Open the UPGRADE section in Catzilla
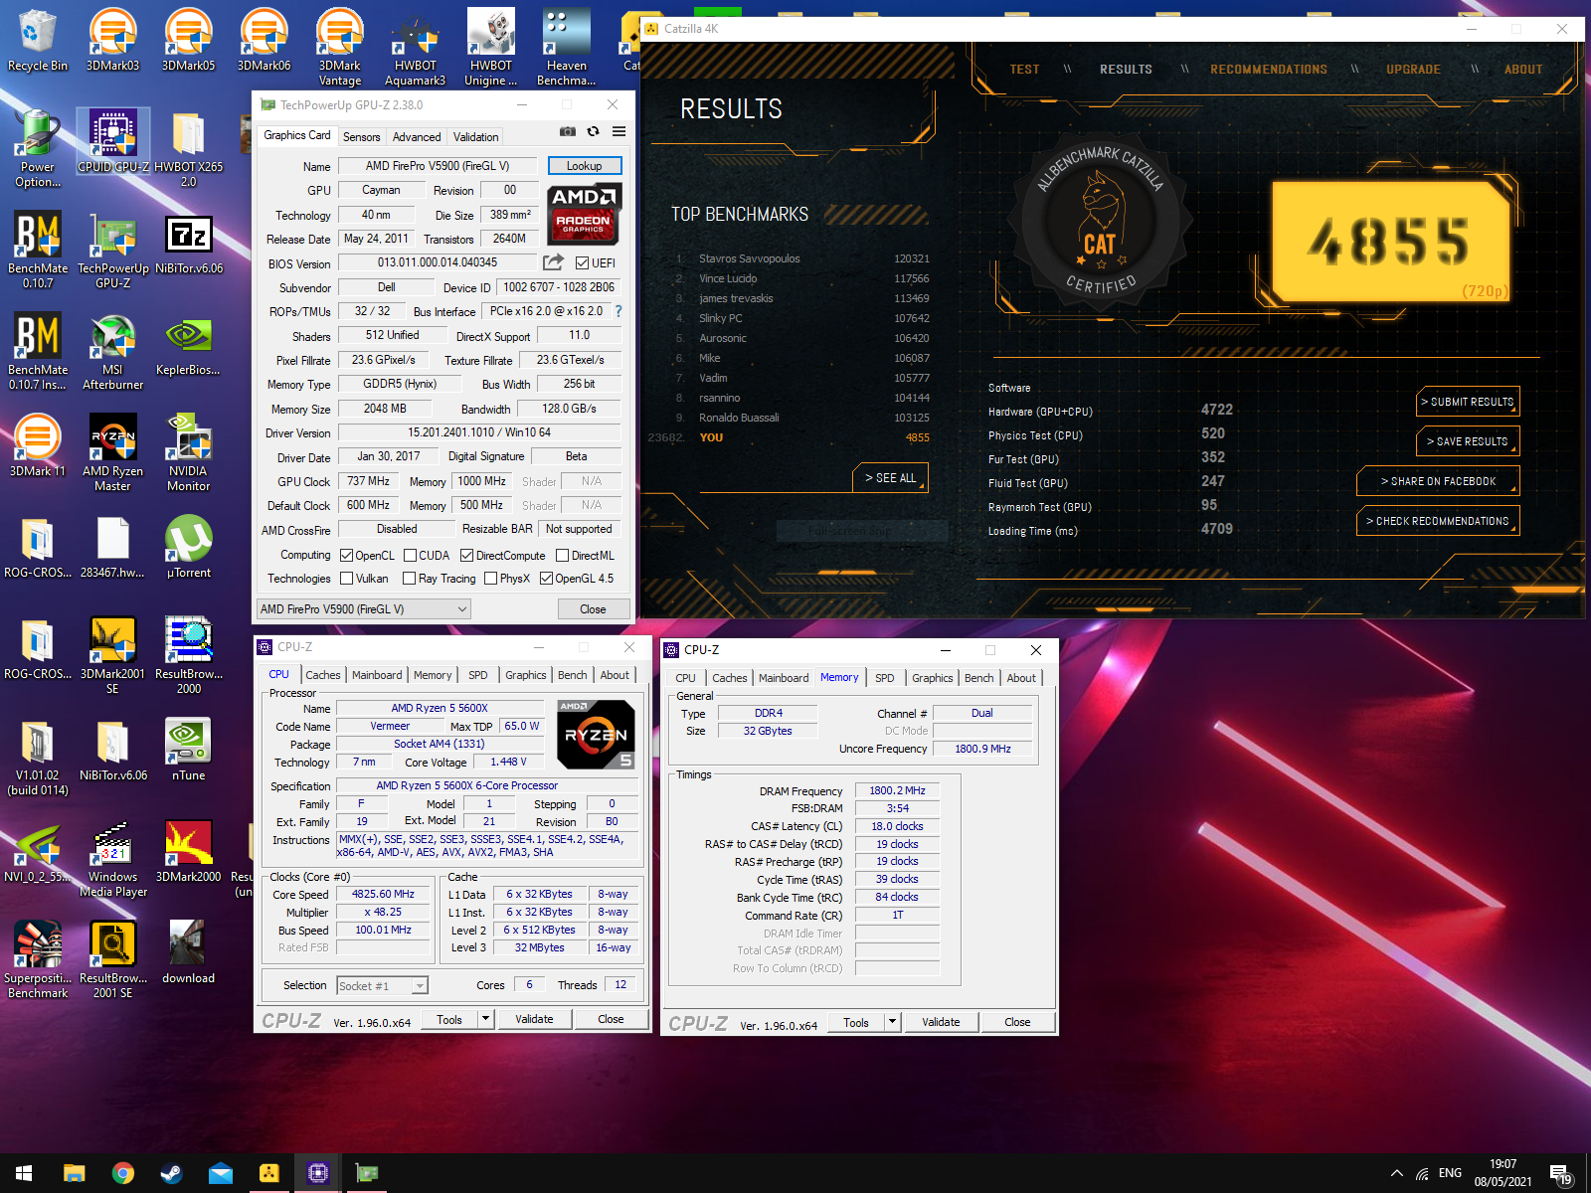This screenshot has width=1591, height=1193. (x=1413, y=70)
